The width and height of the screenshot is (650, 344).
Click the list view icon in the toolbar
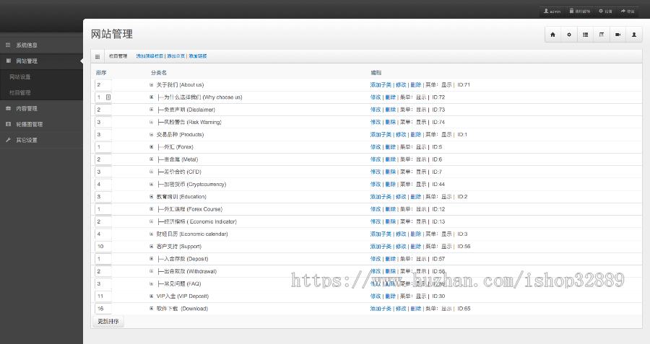click(x=585, y=35)
